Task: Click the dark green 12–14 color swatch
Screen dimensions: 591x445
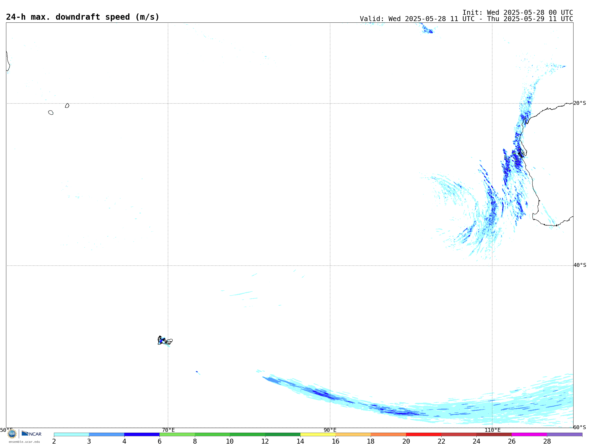Action: [283, 435]
